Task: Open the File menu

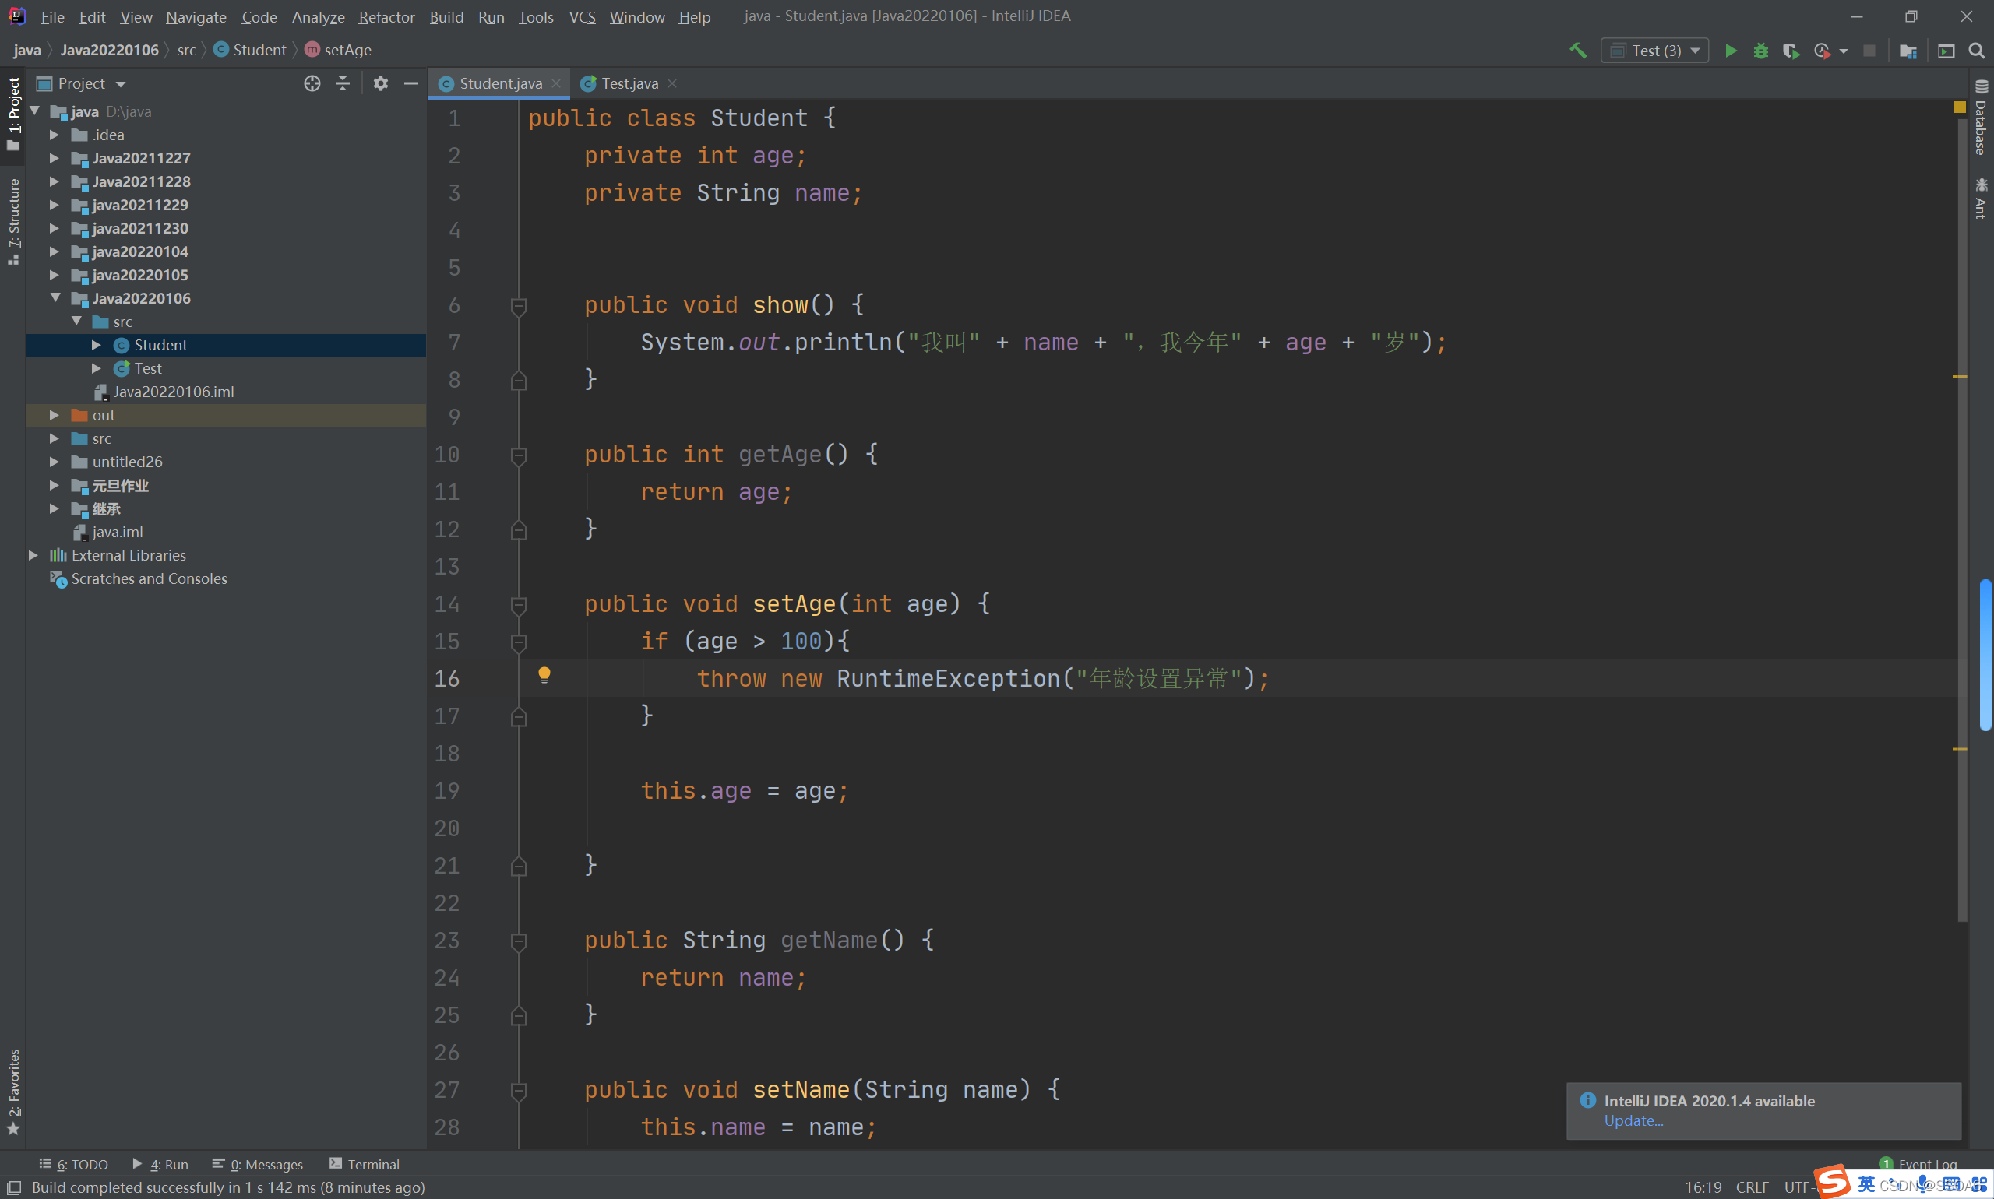Action: [52, 16]
